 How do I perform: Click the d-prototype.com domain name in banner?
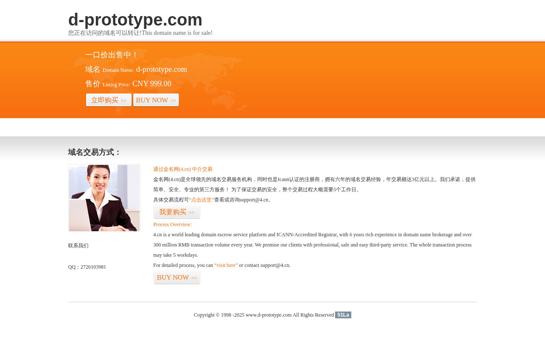point(162,69)
